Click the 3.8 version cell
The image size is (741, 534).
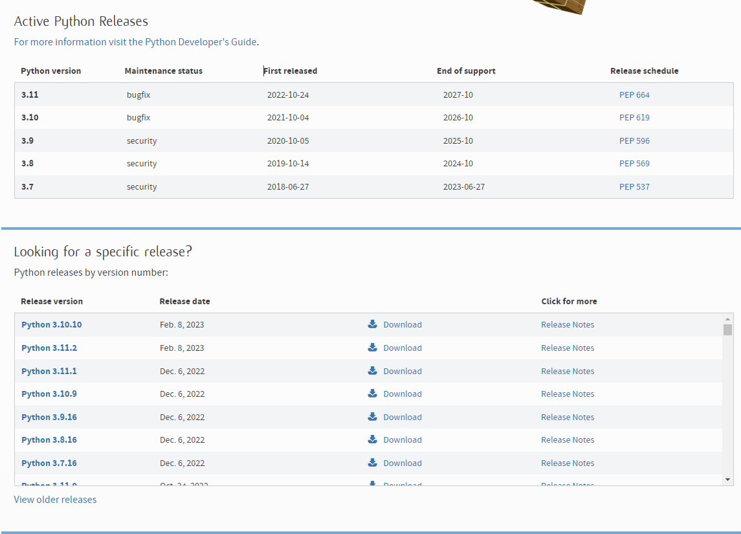tap(27, 163)
